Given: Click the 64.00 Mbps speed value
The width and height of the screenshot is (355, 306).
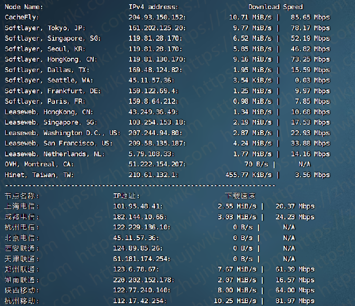Looking at the screenshot, I should (x=295, y=290).
